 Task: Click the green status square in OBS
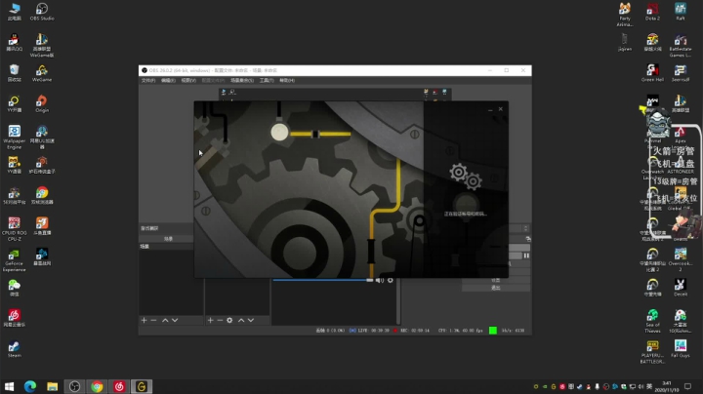(x=493, y=331)
